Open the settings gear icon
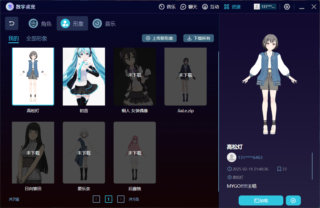This screenshot has width=320, height=208. pyautogui.click(x=287, y=7)
